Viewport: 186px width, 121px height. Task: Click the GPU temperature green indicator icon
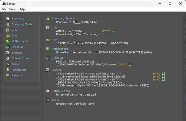point(130,64)
